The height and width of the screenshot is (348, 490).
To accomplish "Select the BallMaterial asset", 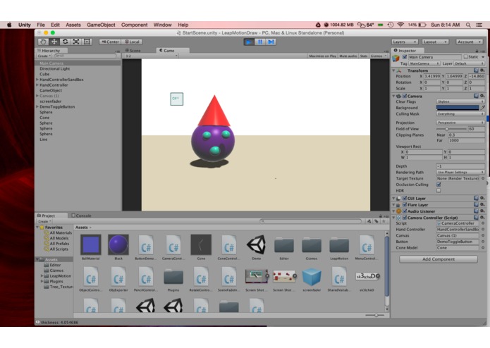I will coord(91,247).
